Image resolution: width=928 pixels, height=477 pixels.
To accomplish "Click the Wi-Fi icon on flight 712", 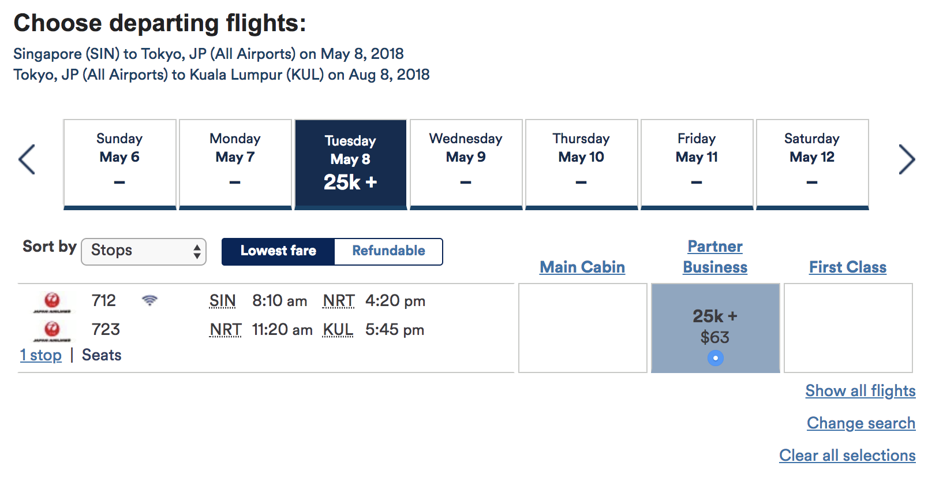I will [149, 300].
